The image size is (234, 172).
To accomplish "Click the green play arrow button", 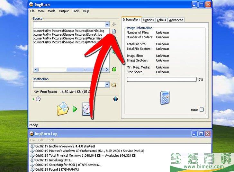I will (x=75, y=109).
